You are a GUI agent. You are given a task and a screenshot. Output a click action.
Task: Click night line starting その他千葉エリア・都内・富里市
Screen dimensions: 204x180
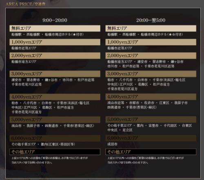tap(150, 125)
